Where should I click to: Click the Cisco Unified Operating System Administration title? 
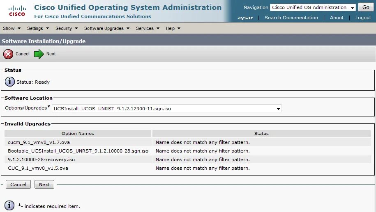pos(128,7)
